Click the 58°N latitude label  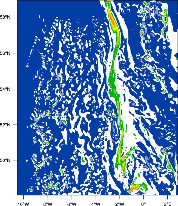5,17
